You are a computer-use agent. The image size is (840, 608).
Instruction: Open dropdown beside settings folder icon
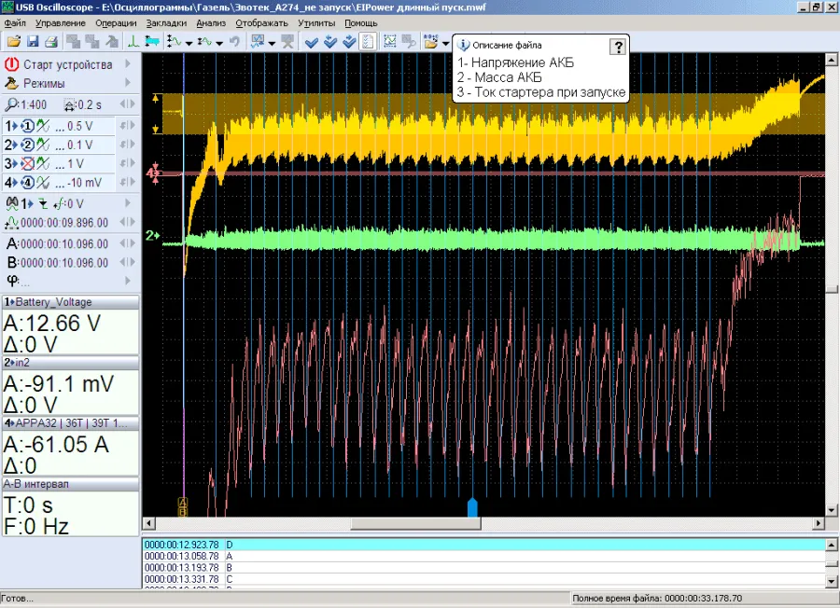(x=444, y=43)
